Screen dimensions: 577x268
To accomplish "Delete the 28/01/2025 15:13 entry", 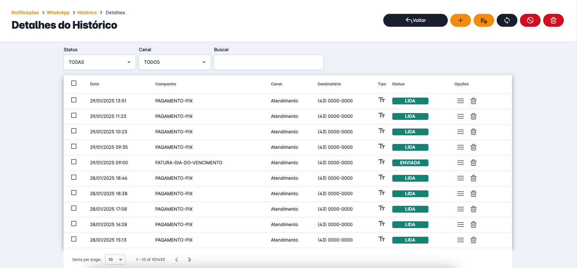I will pyautogui.click(x=473, y=240).
